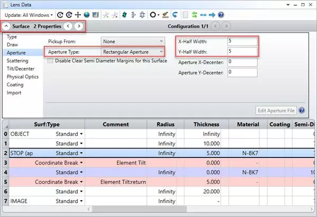Switch to the Tilt/Decenter section

pos(22,69)
